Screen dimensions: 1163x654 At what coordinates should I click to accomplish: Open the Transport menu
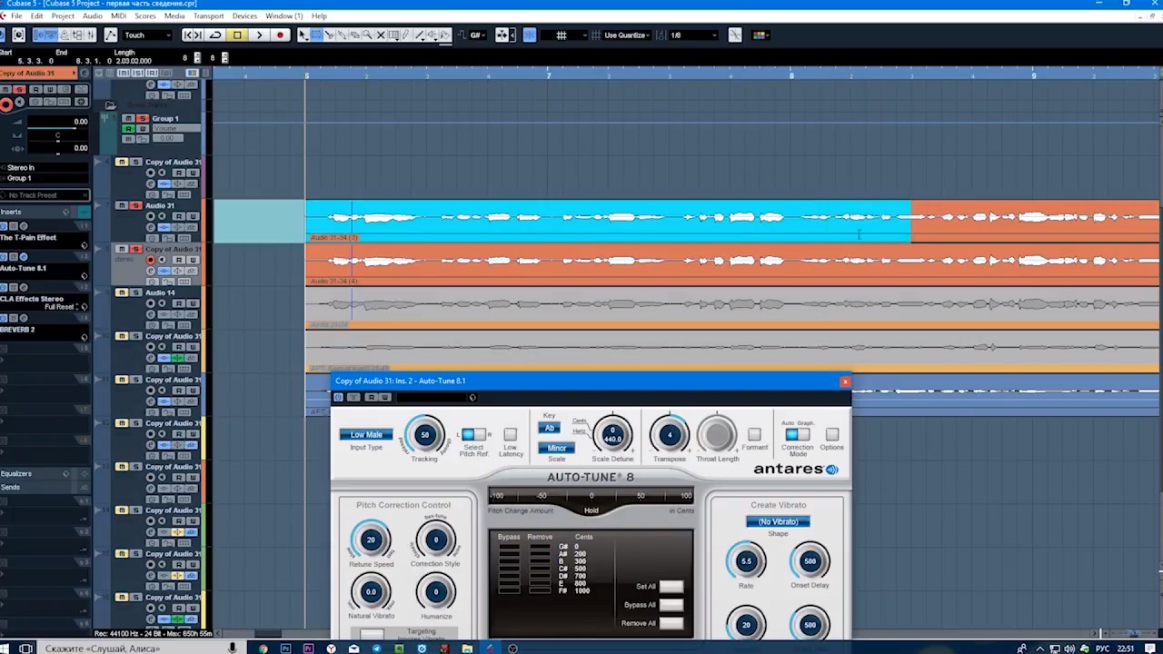coord(208,16)
